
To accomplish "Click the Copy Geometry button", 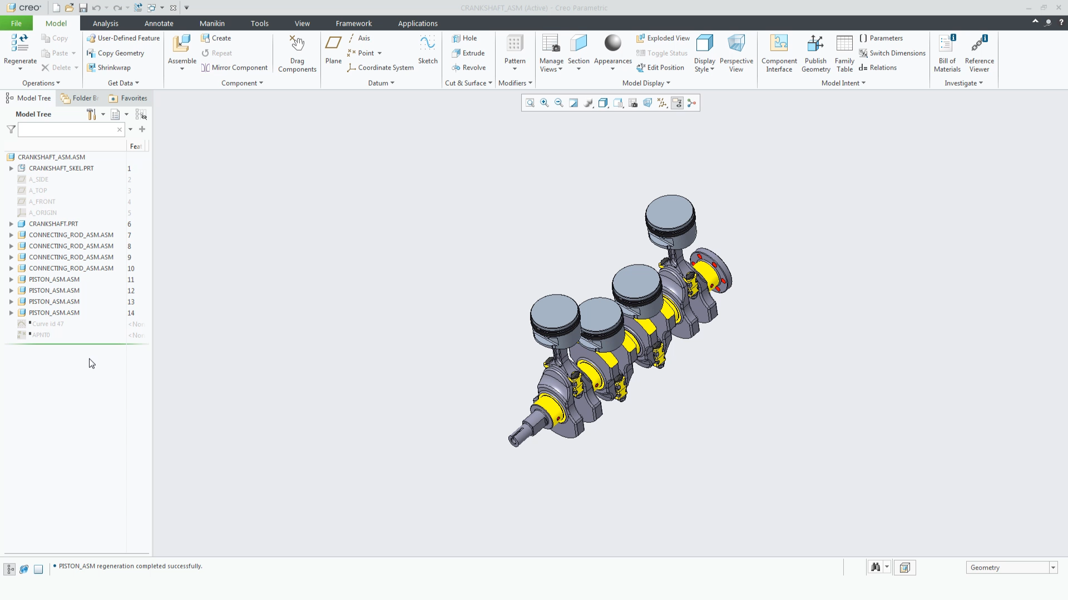I will (x=115, y=53).
